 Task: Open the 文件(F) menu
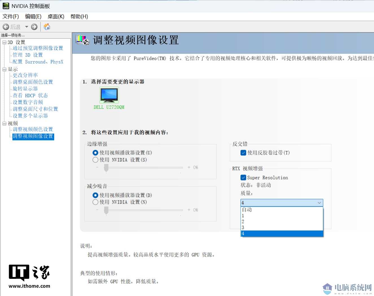click(x=11, y=17)
